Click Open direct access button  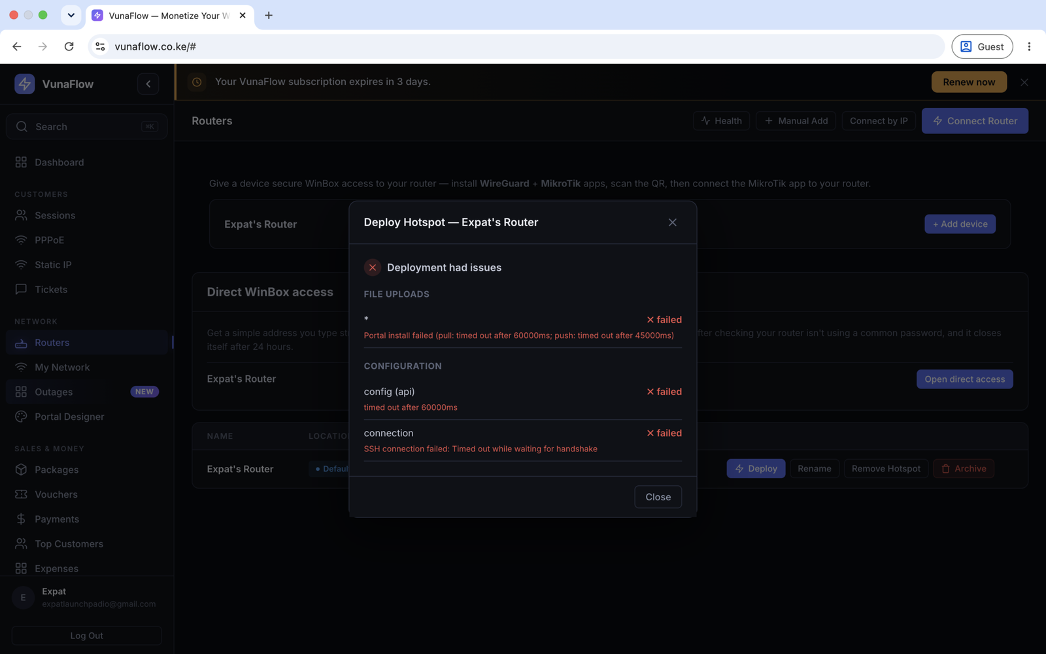point(965,379)
